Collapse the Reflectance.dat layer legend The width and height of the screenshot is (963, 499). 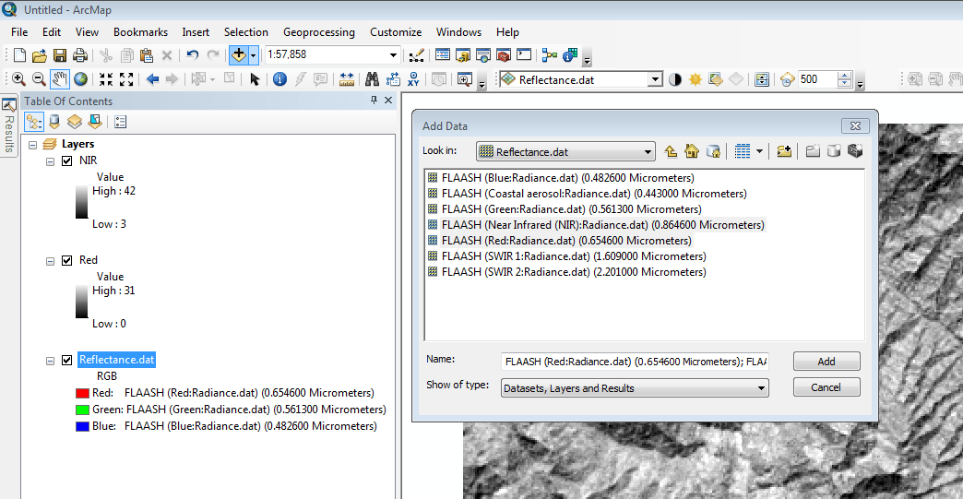click(51, 361)
